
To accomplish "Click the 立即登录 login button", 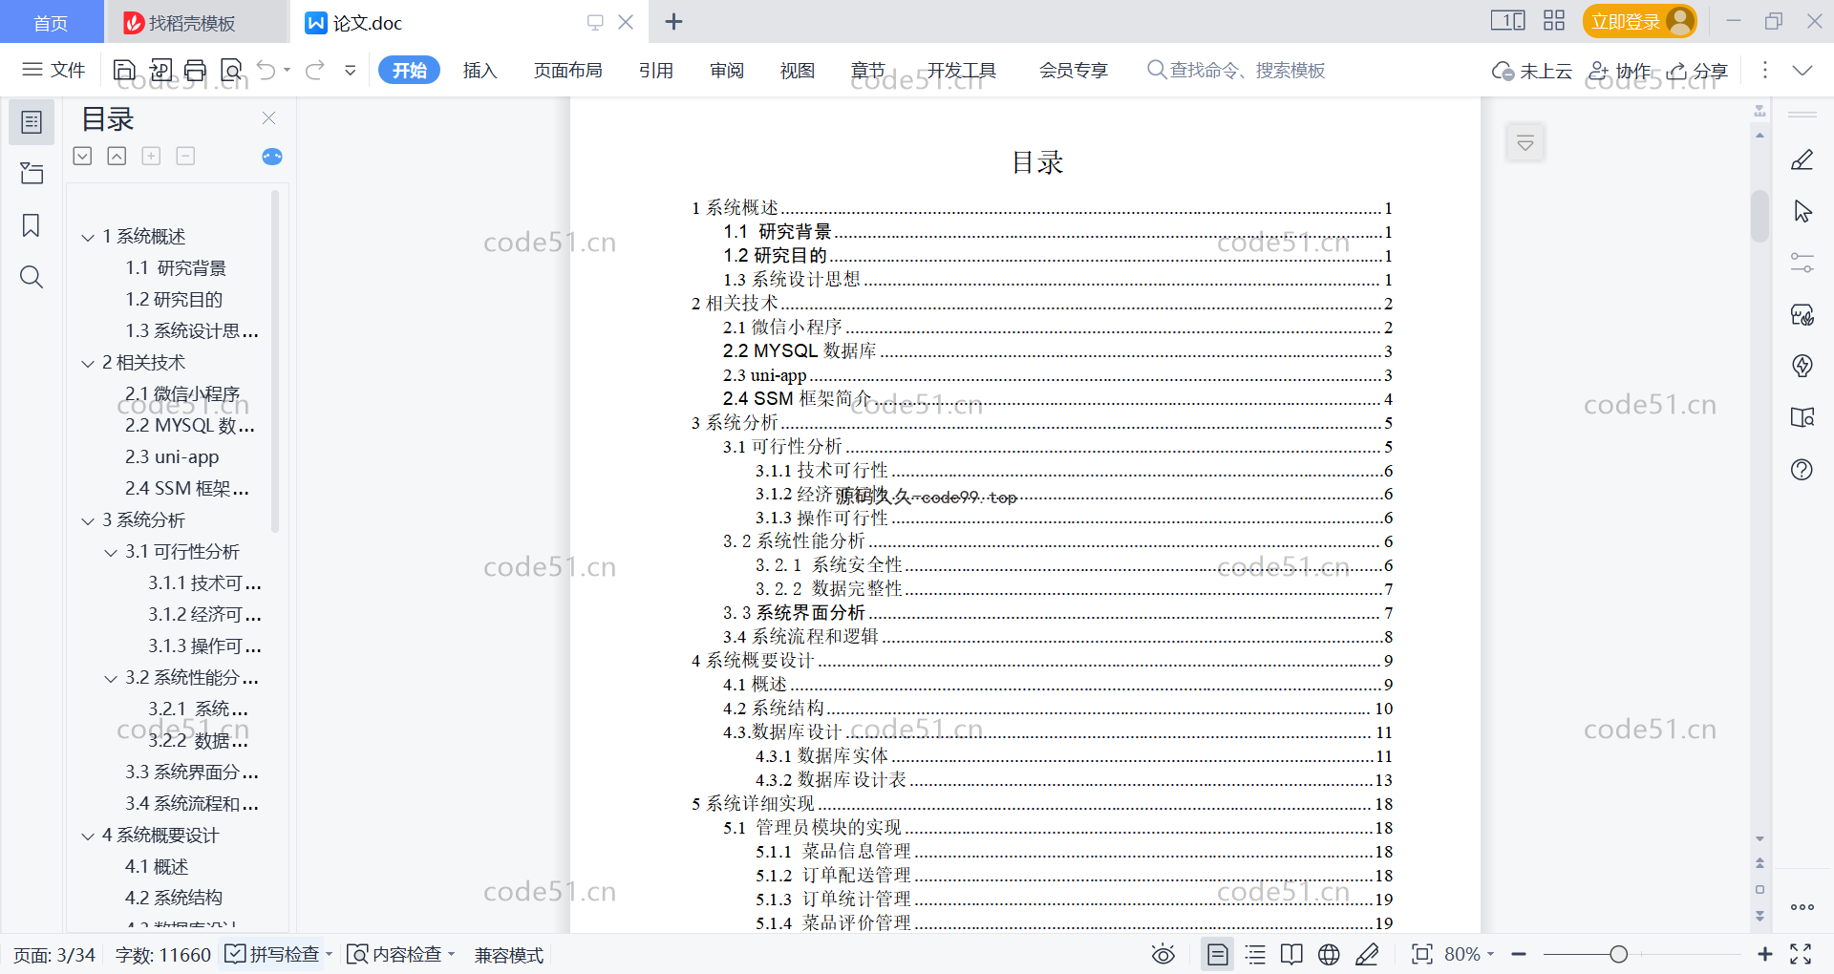I will click(1639, 21).
